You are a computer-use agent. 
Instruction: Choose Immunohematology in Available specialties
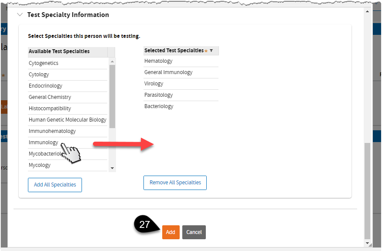tap(52, 131)
